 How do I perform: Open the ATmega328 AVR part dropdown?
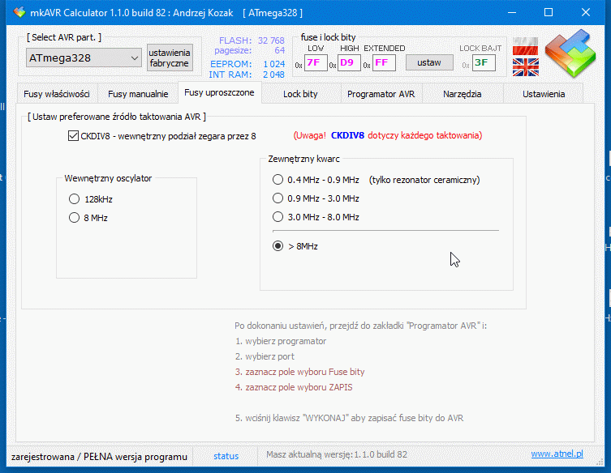84,58
